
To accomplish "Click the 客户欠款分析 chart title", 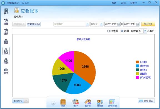I will pos(83,39).
